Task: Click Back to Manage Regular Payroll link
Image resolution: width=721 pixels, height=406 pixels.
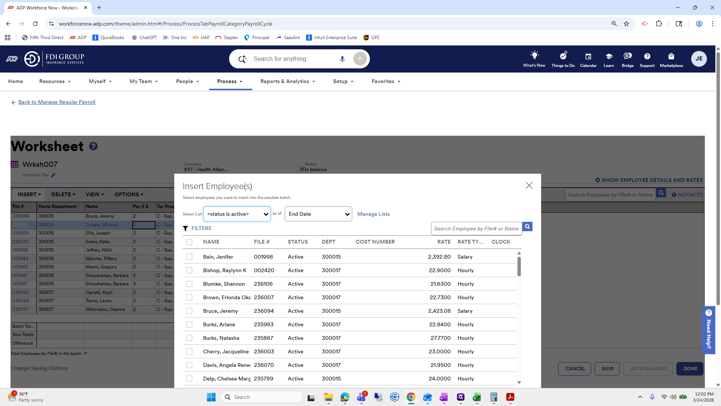Action: pyautogui.click(x=57, y=102)
